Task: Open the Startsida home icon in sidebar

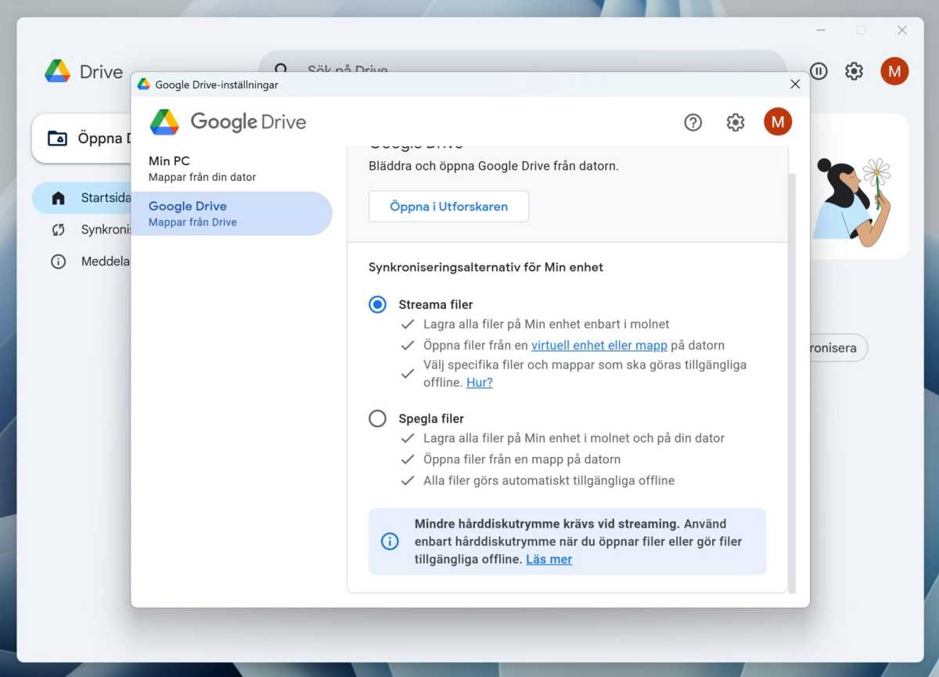Action: coord(59,198)
